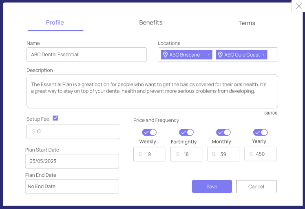Image resolution: width=305 pixels, height=209 pixels.
Task: Select the Profile tab
Action: (55, 22)
